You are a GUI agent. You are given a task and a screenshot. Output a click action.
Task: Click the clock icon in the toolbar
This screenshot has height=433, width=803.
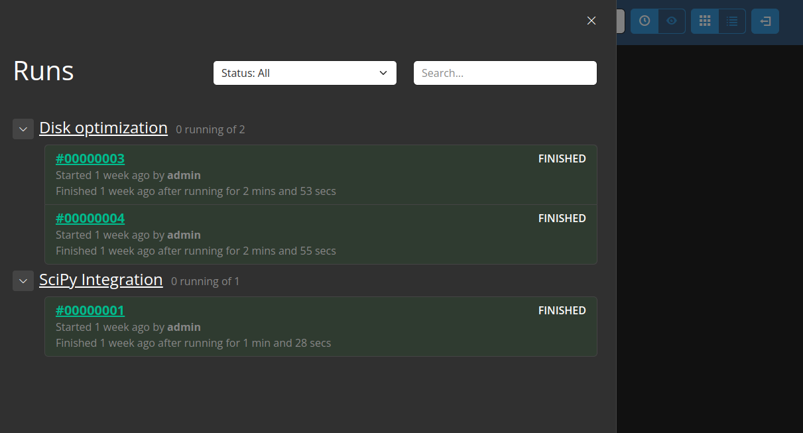pyautogui.click(x=644, y=21)
